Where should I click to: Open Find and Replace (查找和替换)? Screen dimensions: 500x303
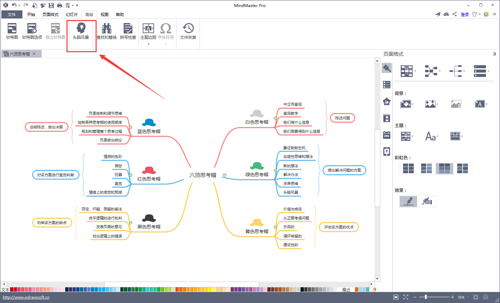tap(107, 31)
